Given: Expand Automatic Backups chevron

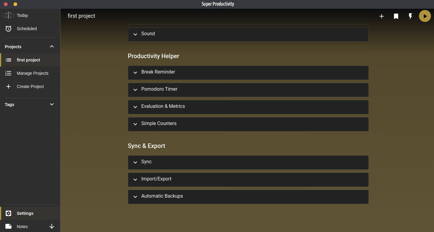Looking at the screenshot, I should point(135,197).
